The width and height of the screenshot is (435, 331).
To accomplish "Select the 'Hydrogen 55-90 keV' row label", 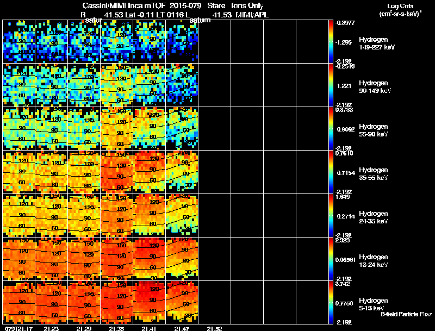I will pyautogui.click(x=374, y=130).
